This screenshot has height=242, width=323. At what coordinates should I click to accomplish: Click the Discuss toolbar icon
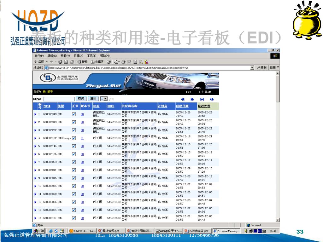click(135, 62)
